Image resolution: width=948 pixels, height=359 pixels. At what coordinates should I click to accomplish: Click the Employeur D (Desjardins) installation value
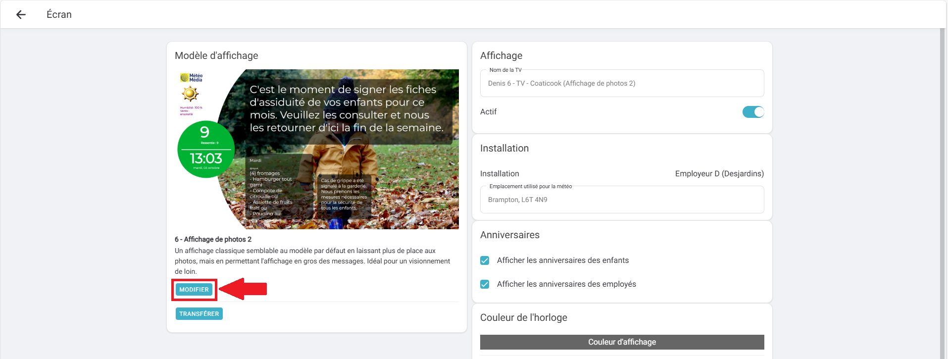pyautogui.click(x=719, y=174)
